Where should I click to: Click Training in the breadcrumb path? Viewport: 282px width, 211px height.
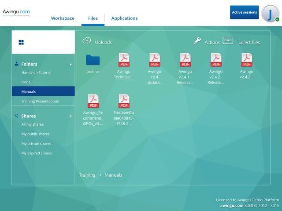click(x=87, y=175)
